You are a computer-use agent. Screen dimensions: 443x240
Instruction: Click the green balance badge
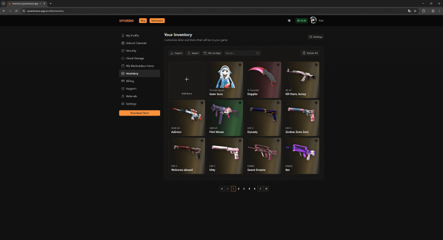302,21
